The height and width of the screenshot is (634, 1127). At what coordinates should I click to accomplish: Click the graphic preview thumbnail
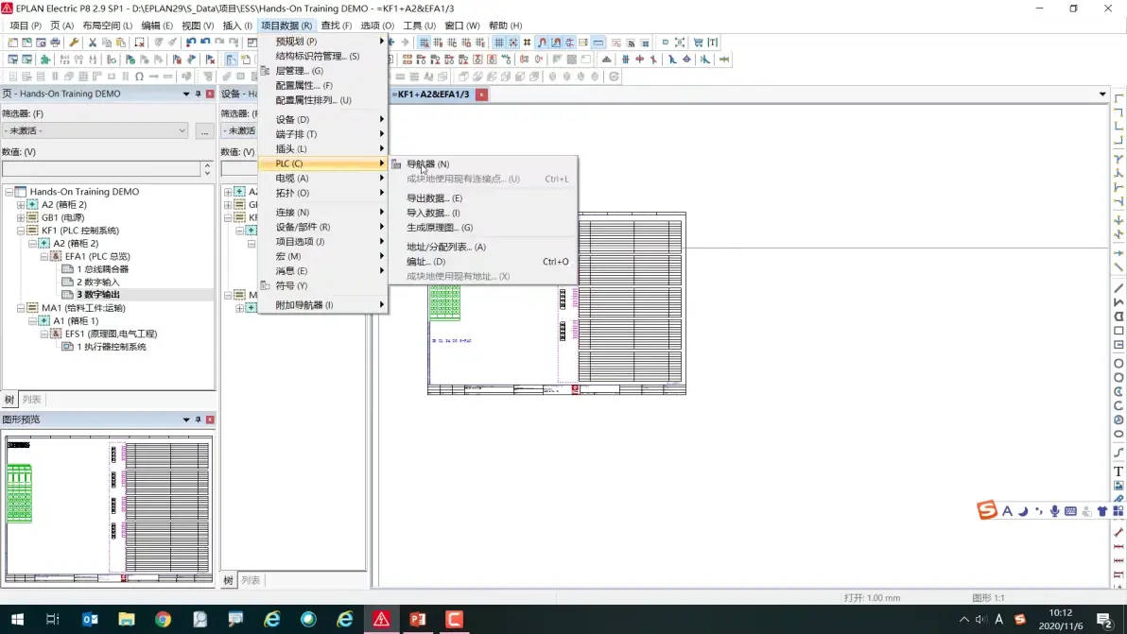[109, 509]
